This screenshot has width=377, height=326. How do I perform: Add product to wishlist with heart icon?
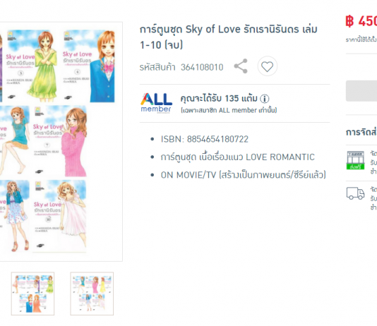click(267, 66)
